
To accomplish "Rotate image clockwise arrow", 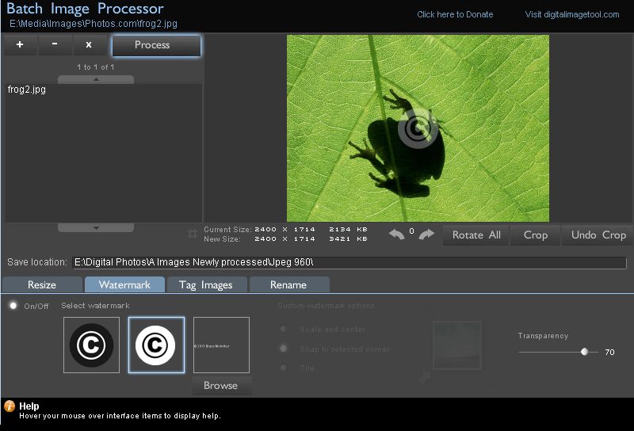I will 426,234.
